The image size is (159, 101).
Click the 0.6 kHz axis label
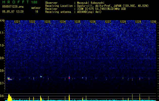[2, 96]
